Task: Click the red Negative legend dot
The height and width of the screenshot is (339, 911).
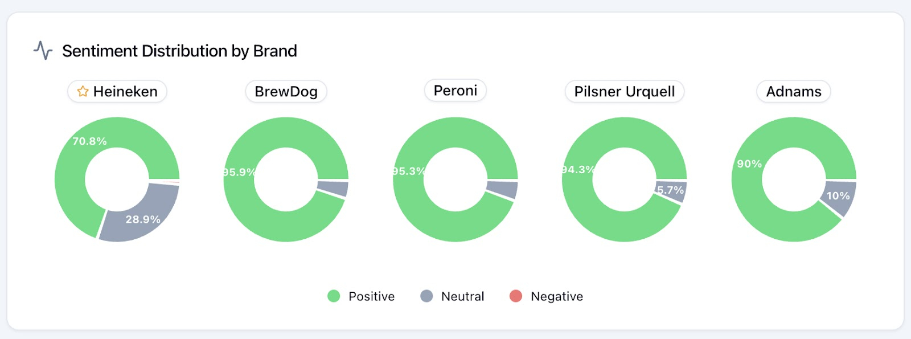Action: point(516,296)
